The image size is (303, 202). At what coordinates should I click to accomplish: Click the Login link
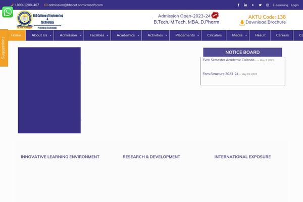(x=295, y=5)
